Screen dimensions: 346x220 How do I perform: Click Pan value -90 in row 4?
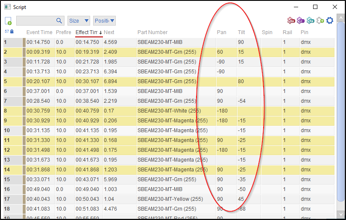221,72
